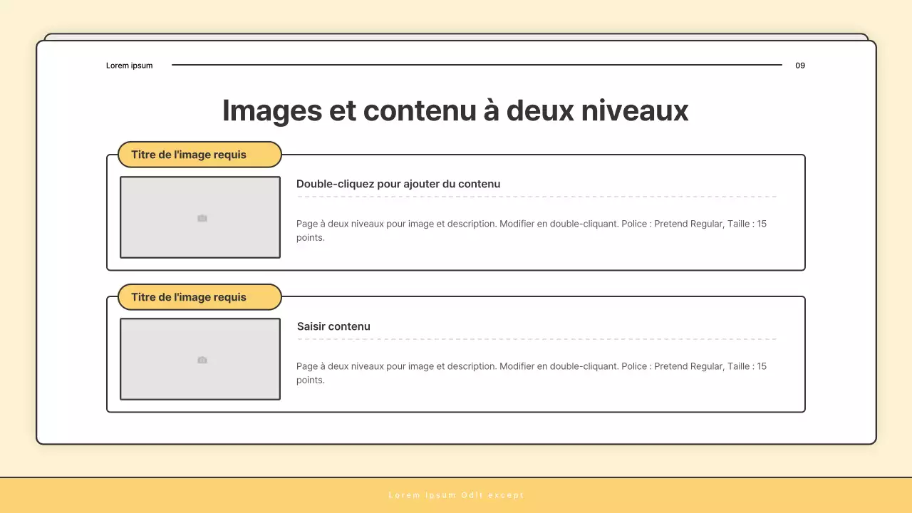The width and height of the screenshot is (912, 513).
Task: Click the page number '09' marker
Action: tap(799, 65)
